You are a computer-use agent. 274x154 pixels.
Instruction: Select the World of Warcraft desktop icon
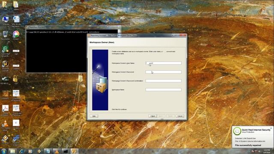coord(5,66)
